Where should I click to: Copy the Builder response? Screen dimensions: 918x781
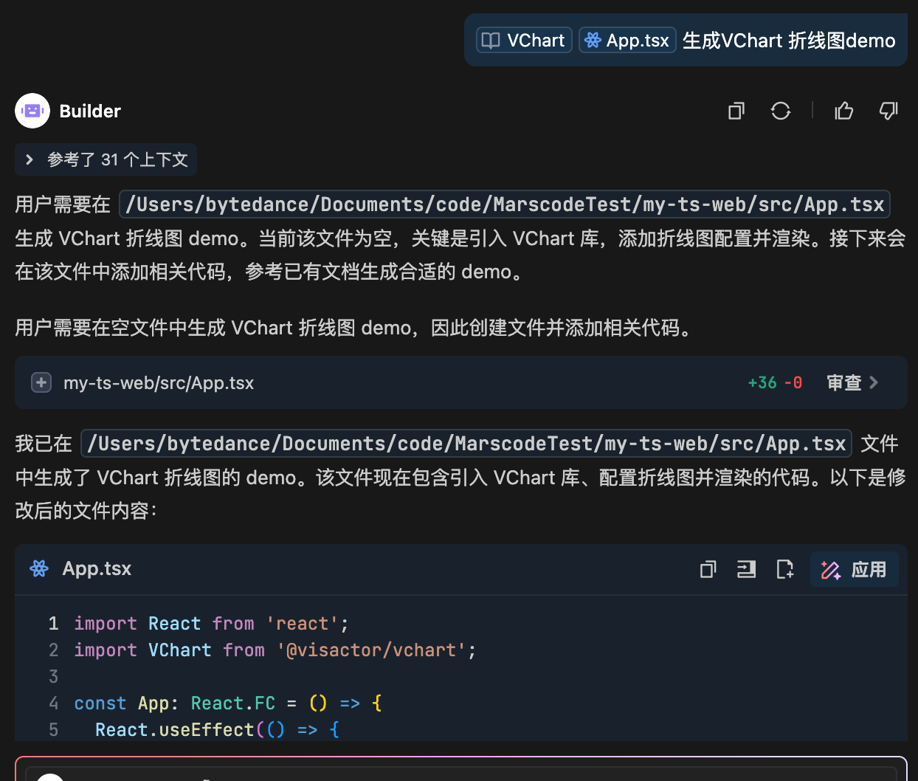(x=736, y=111)
